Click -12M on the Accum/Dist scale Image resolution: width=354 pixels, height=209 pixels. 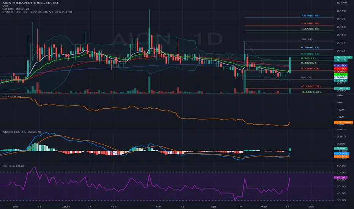[340, 110]
